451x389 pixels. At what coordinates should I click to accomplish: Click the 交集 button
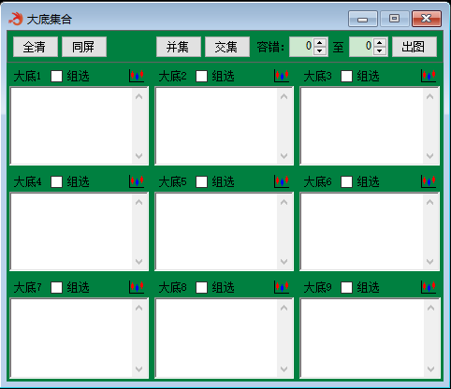227,47
